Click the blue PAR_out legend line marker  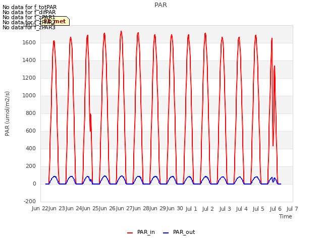click(x=166, y=233)
